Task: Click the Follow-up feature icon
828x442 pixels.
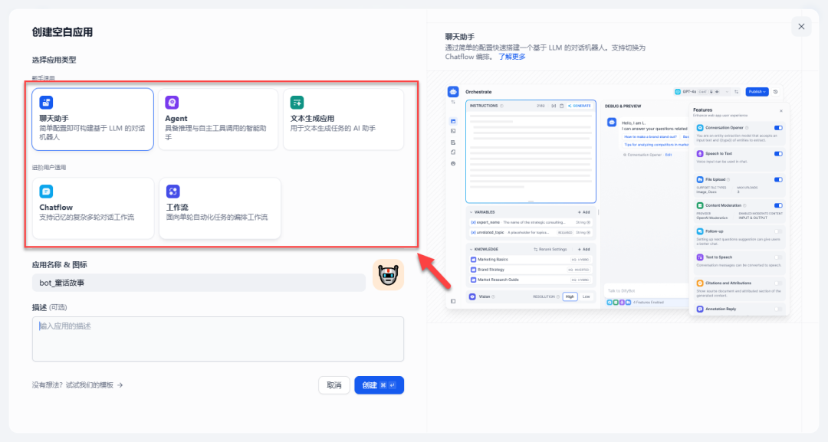Action: tap(700, 231)
